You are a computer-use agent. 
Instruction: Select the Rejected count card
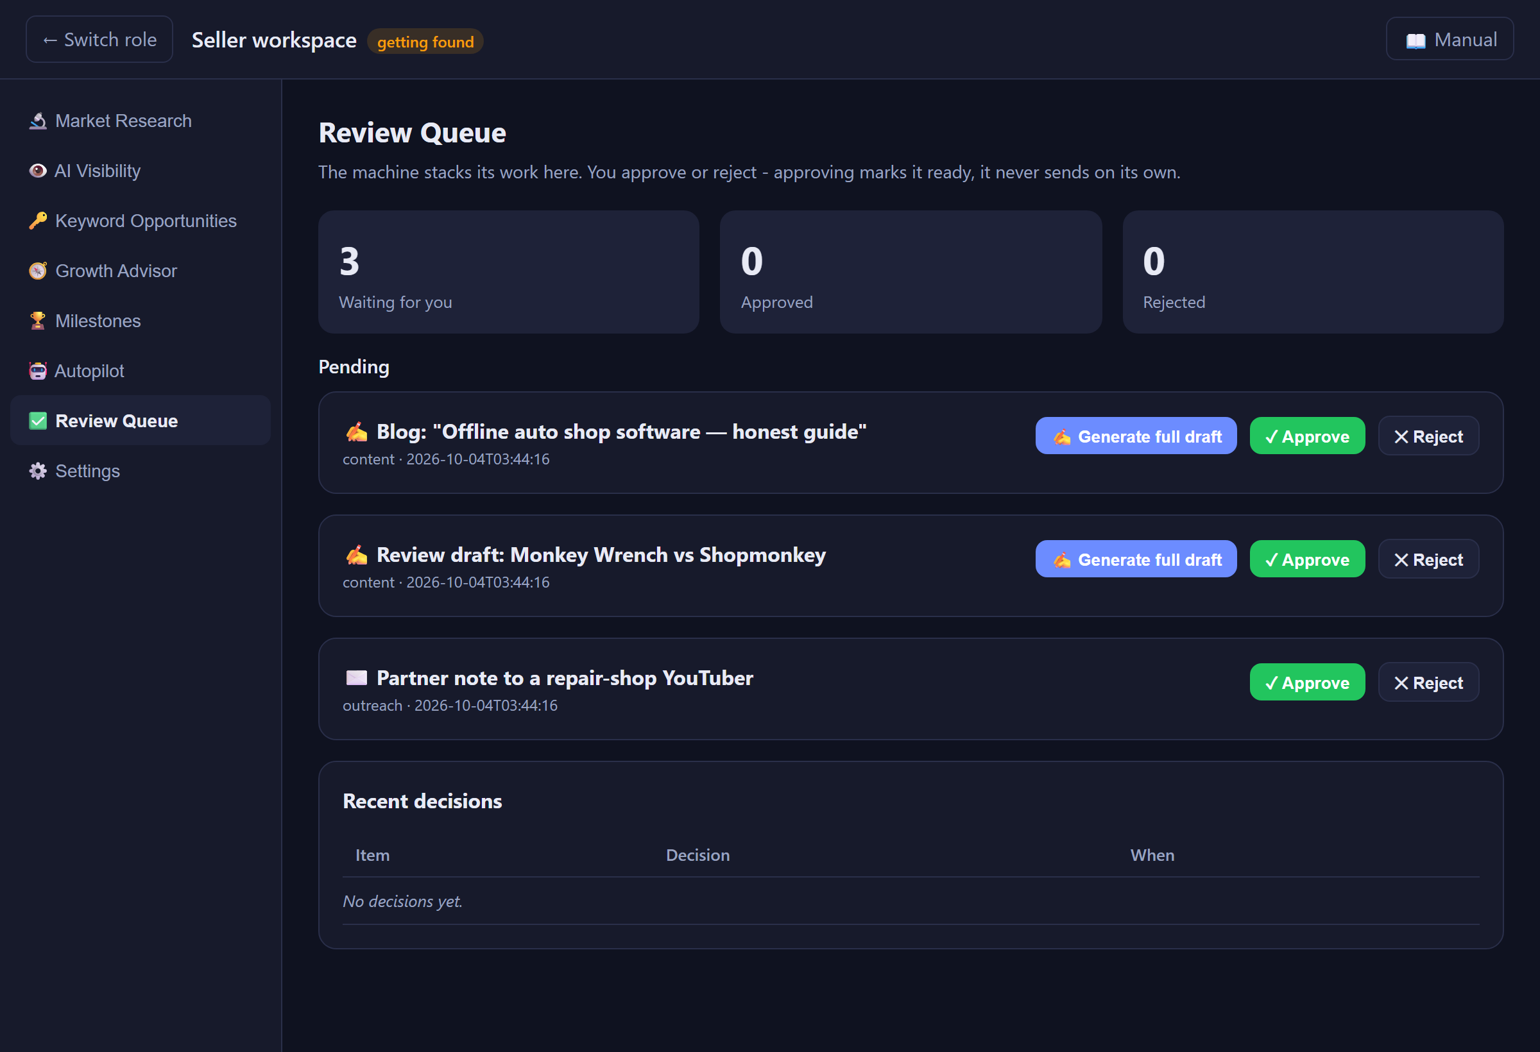click(x=1312, y=272)
